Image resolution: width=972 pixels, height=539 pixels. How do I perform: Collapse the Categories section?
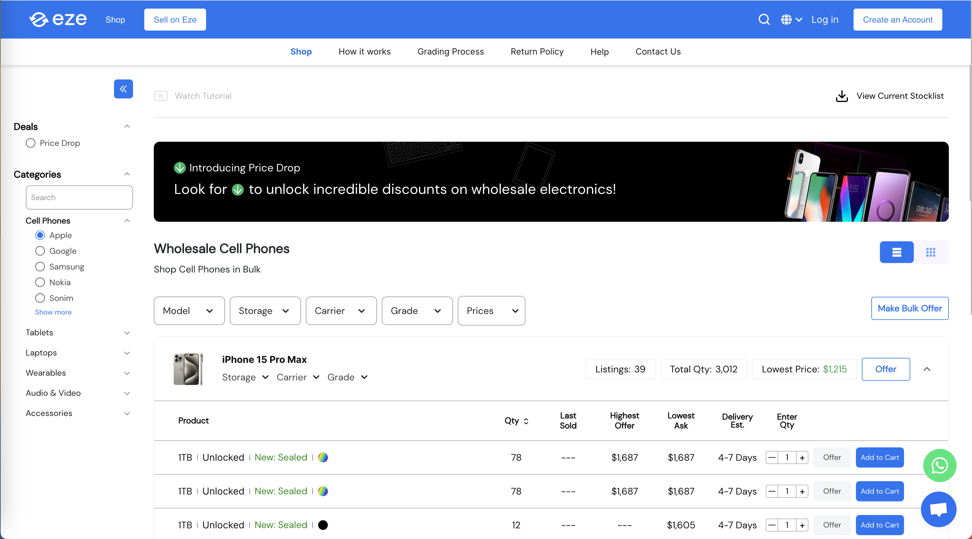[x=127, y=174]
